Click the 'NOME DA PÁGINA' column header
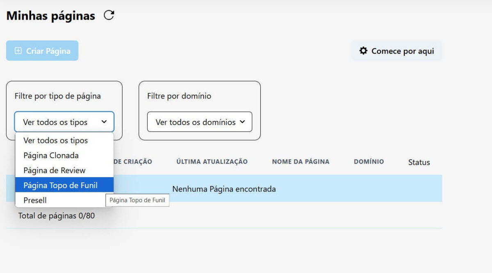 pos(301,162)
